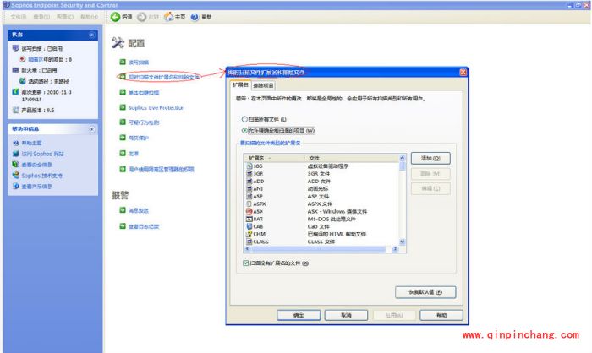Viewport: 592px width, 353px height.
Task: Collapse the 帮助和信息 panel with its chevron
Action: pos(91,129)
